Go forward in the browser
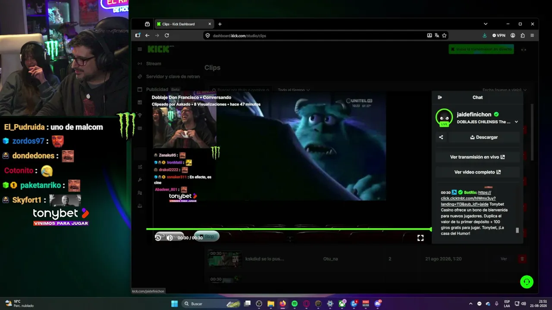Image resolution: width=552 pixels, height=310 pixels. (x=157, y=35)
